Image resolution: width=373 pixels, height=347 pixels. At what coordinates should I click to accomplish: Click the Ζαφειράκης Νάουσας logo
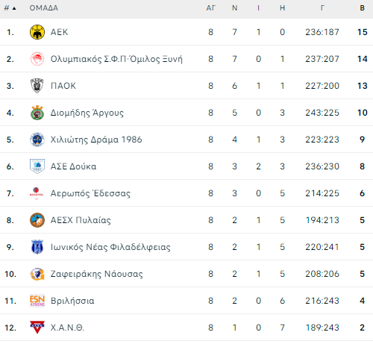click(37, 274)
